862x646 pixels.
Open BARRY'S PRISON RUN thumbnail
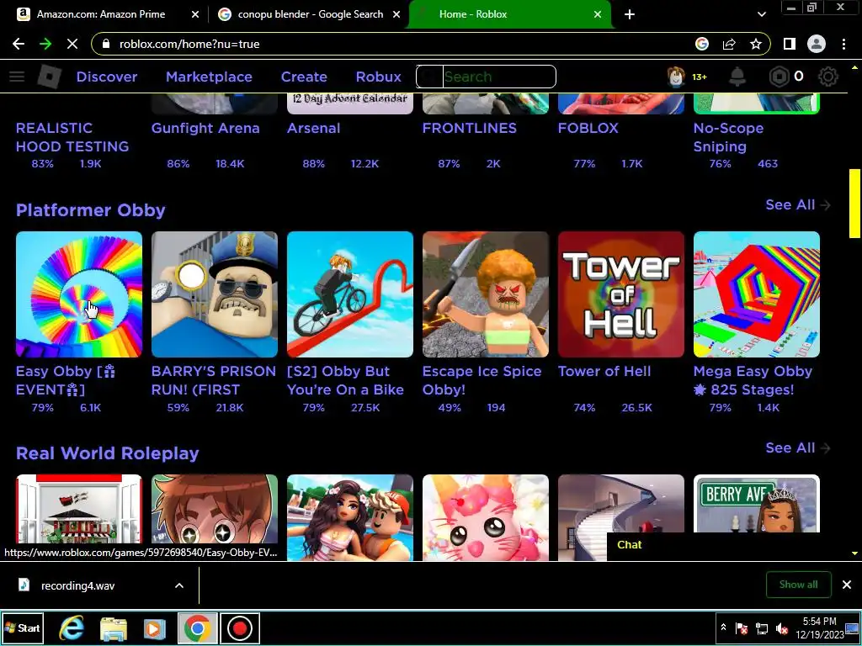pyautogui.click(x=215, y=294)
